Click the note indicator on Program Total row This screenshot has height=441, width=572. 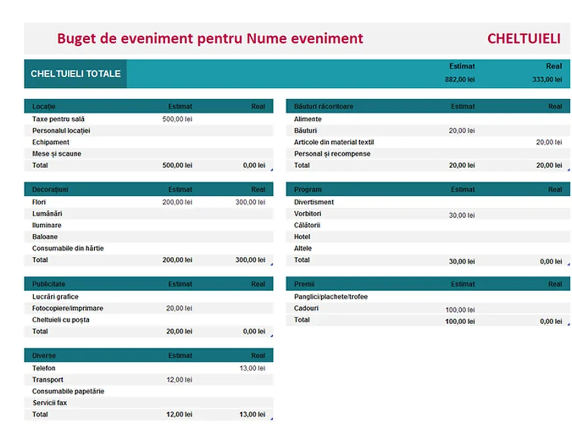[568, 264]
